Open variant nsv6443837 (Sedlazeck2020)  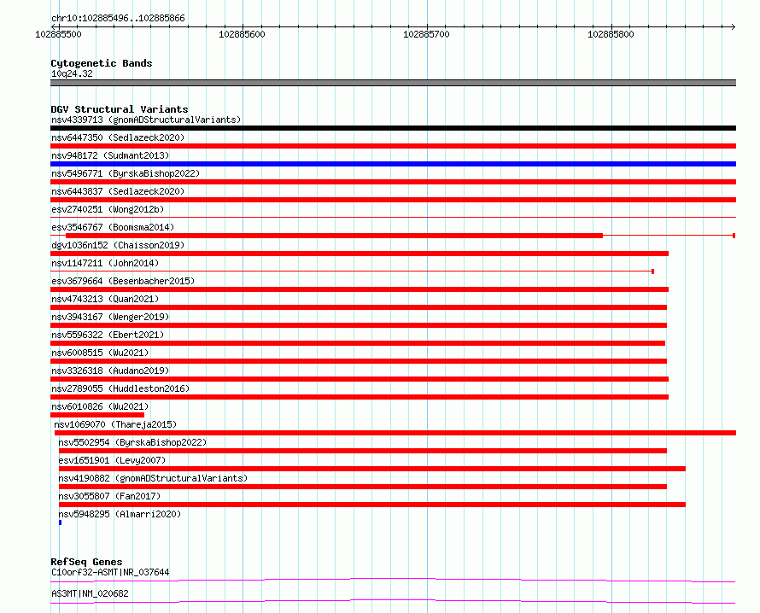[118, 191]
